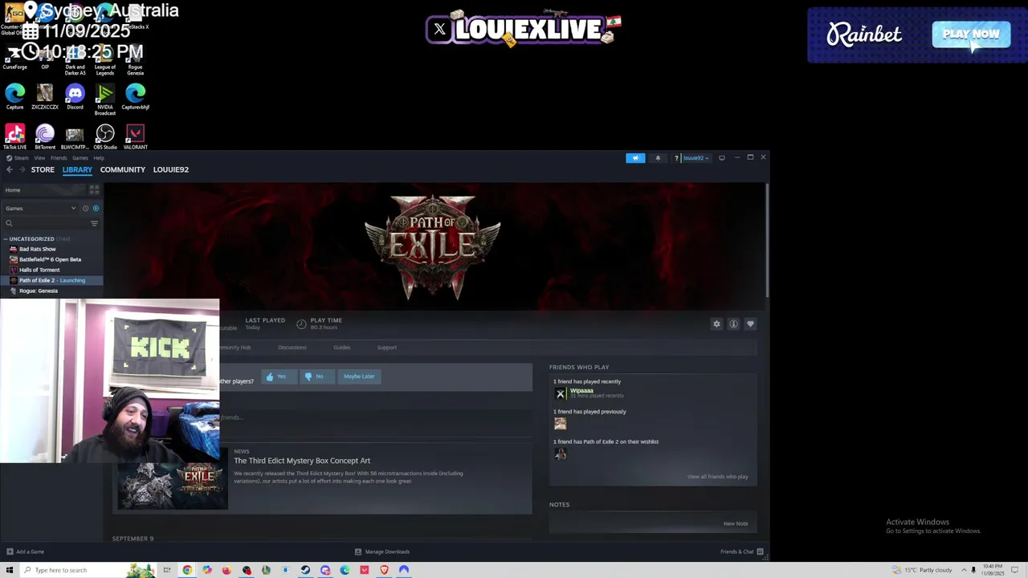Open the Guides link

(341, 348)
